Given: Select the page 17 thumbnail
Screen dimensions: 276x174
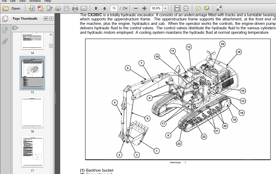Looking at the screenshot, I should tap(32, 152).
